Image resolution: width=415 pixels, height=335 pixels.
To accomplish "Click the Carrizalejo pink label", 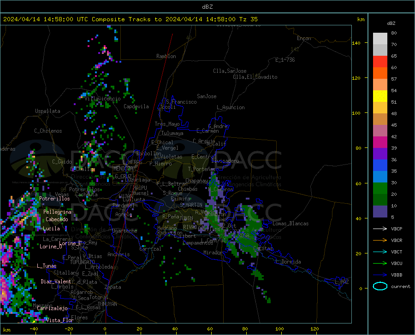I will click(52, 308).
